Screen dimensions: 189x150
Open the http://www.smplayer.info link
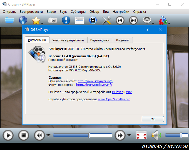click(x=95, y=81)
